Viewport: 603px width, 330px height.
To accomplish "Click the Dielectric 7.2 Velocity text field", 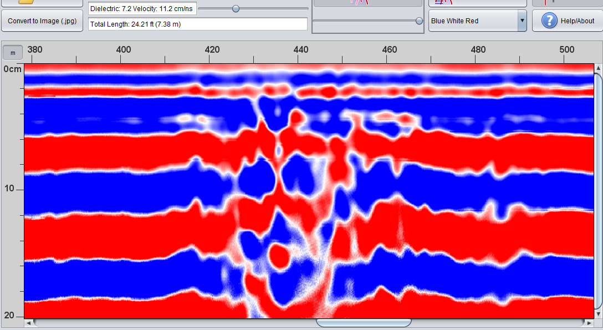I will pos(142,8).
